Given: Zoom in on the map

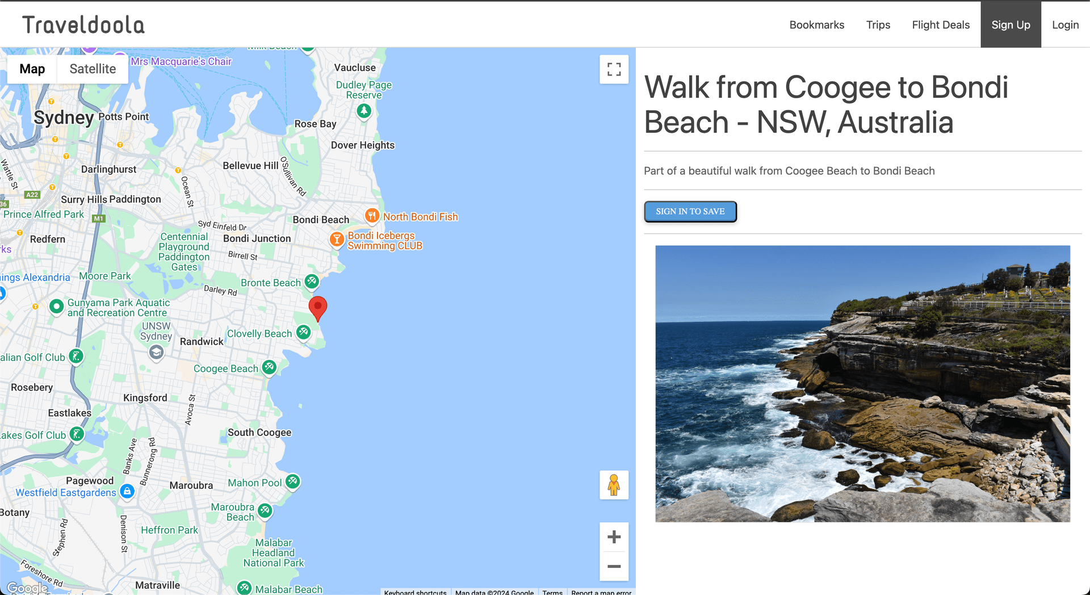Looking at the screenshot, I should [614, 537].
